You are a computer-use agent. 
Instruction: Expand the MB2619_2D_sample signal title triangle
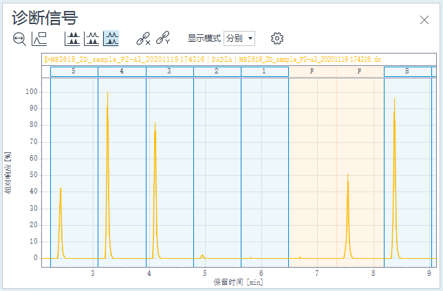coord(47,59)
